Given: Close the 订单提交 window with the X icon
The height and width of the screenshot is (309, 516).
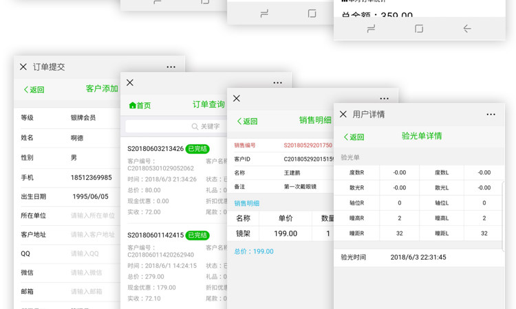Looking at the screenshot, I should point(23,67).
